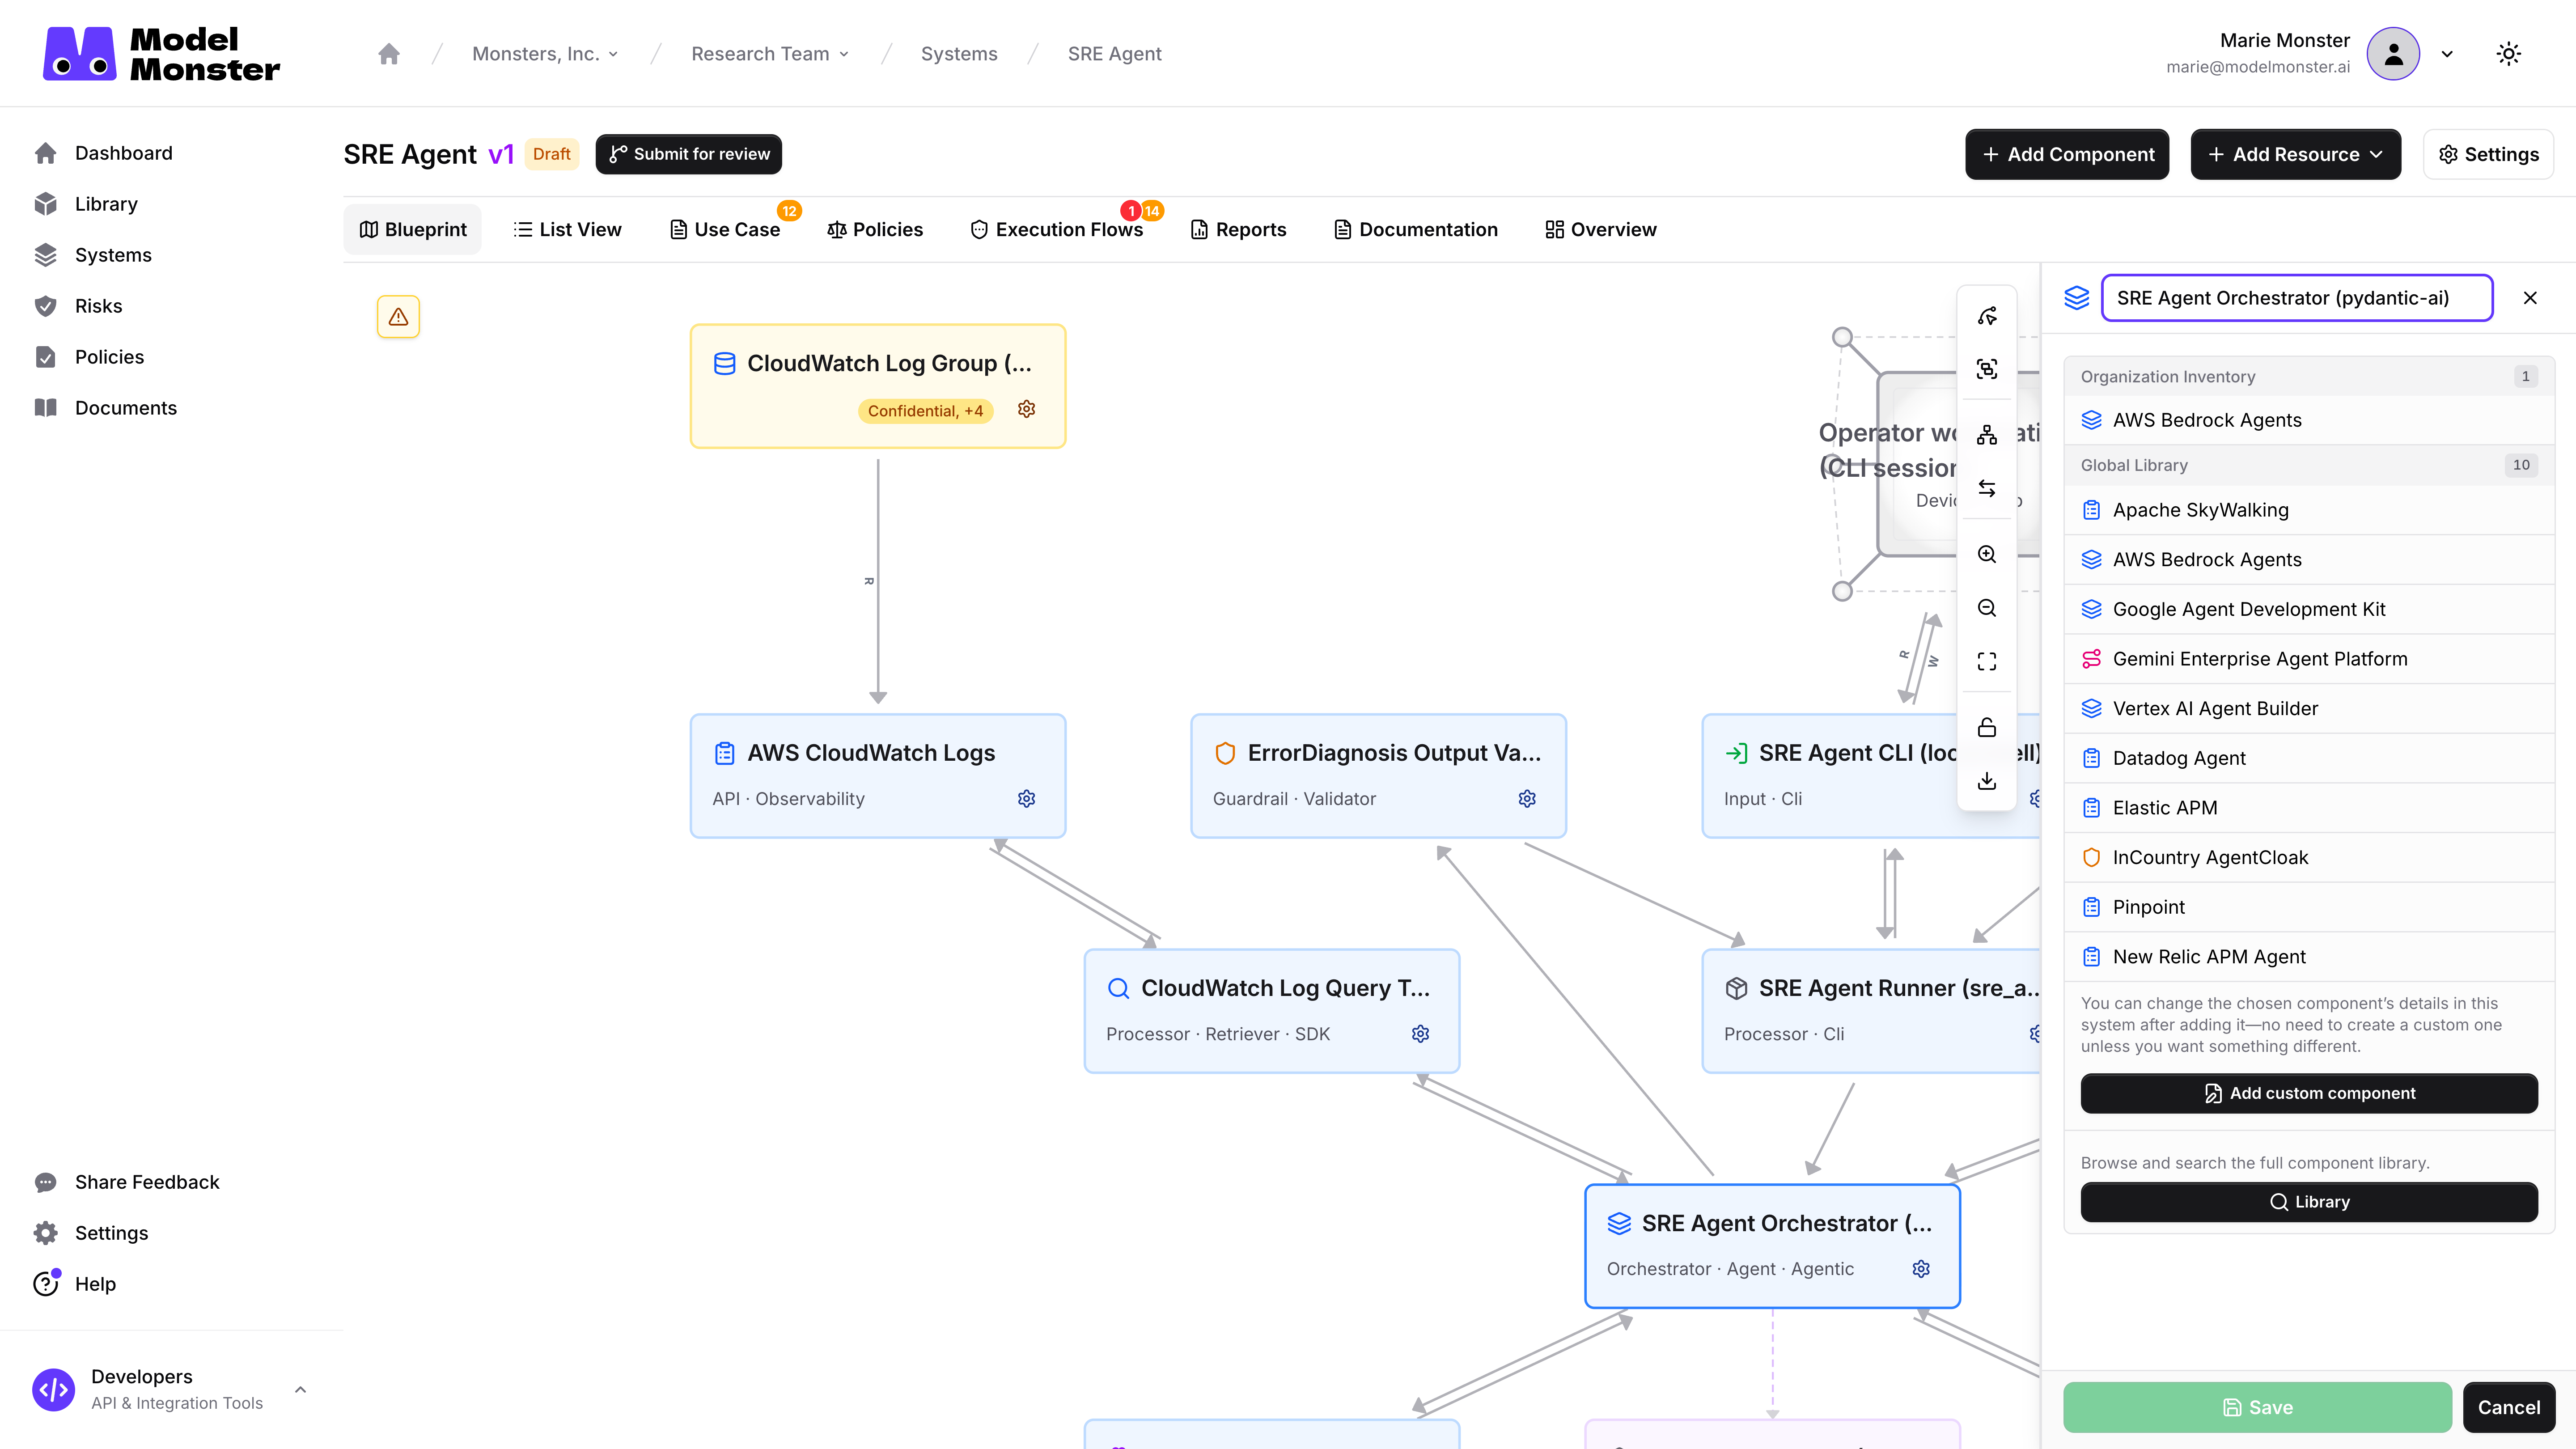The image size is (2576, 1449).
Task: Zoom out on the blueprint canvas
Action: (1986, 608)
